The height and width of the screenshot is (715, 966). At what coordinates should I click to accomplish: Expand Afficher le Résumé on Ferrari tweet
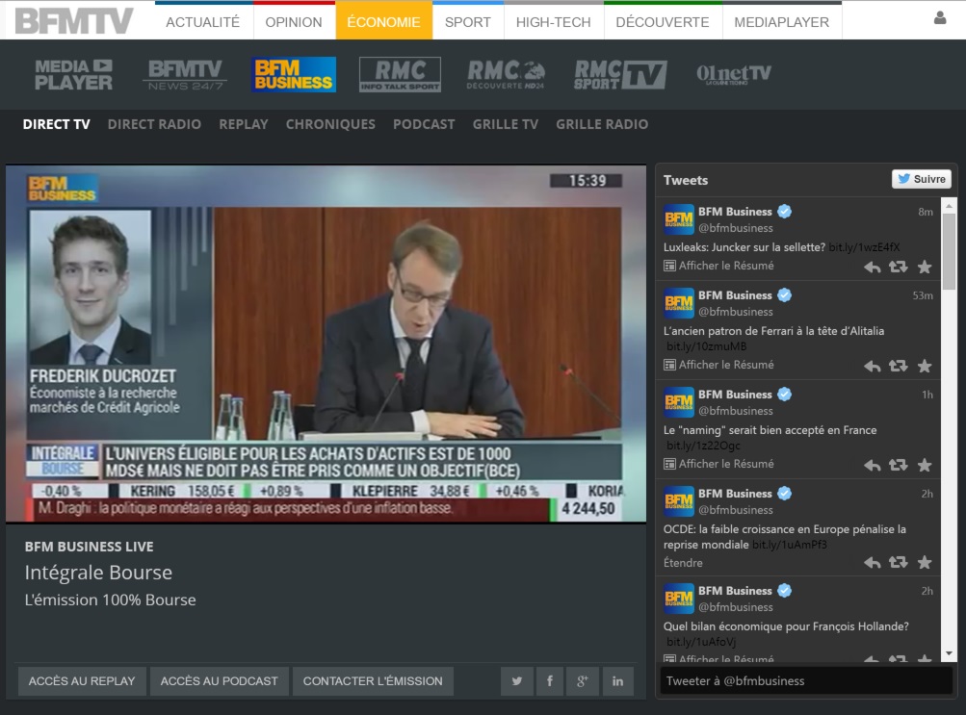click(x=718, y=365)
